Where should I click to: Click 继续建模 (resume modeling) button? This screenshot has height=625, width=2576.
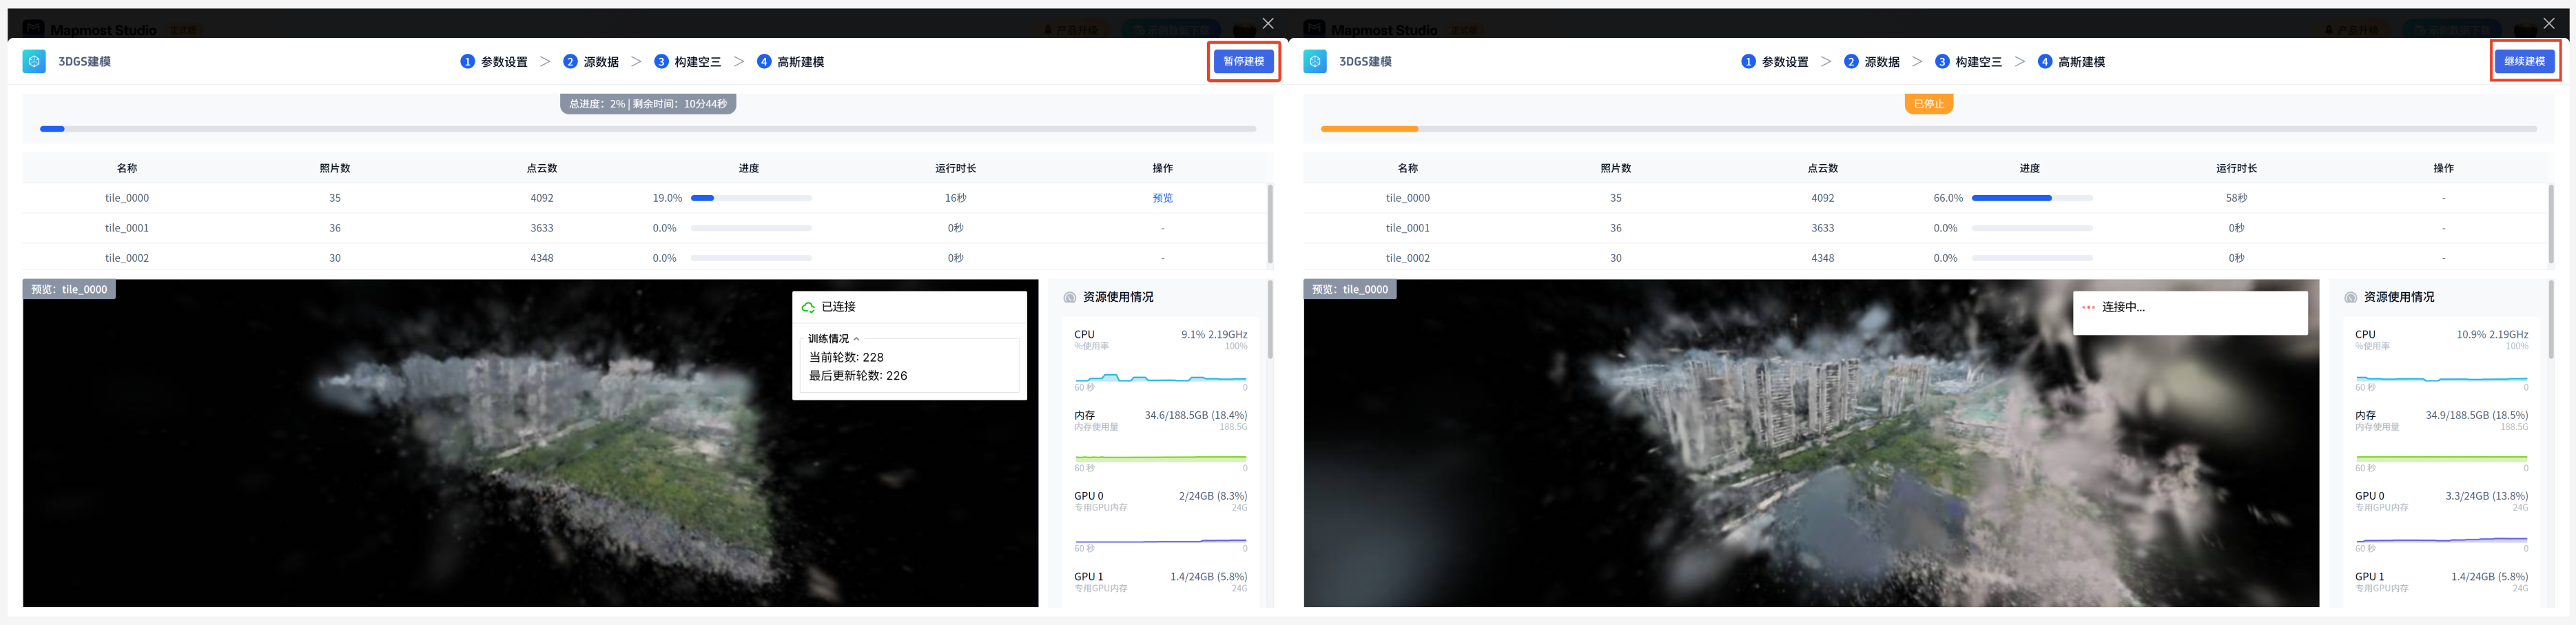pos(2524,61)
